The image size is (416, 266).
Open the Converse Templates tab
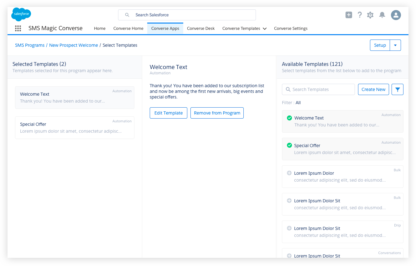[241, 28]
